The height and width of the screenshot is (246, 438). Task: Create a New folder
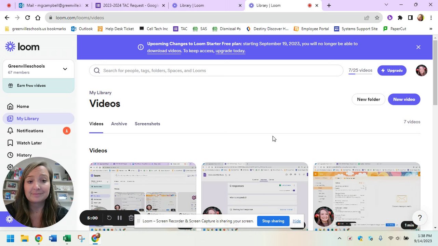[x=368, y=99]
